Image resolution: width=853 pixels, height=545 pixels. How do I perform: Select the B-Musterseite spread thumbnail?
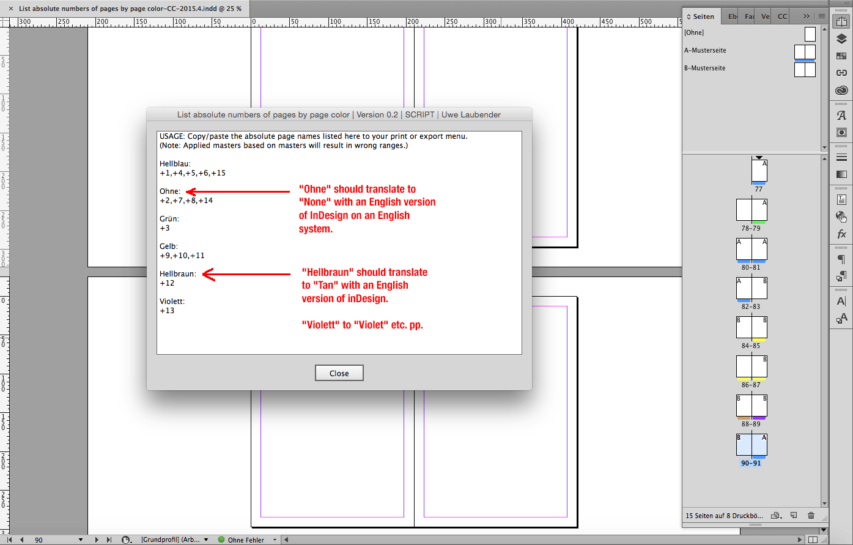click(x=805, y=69)
